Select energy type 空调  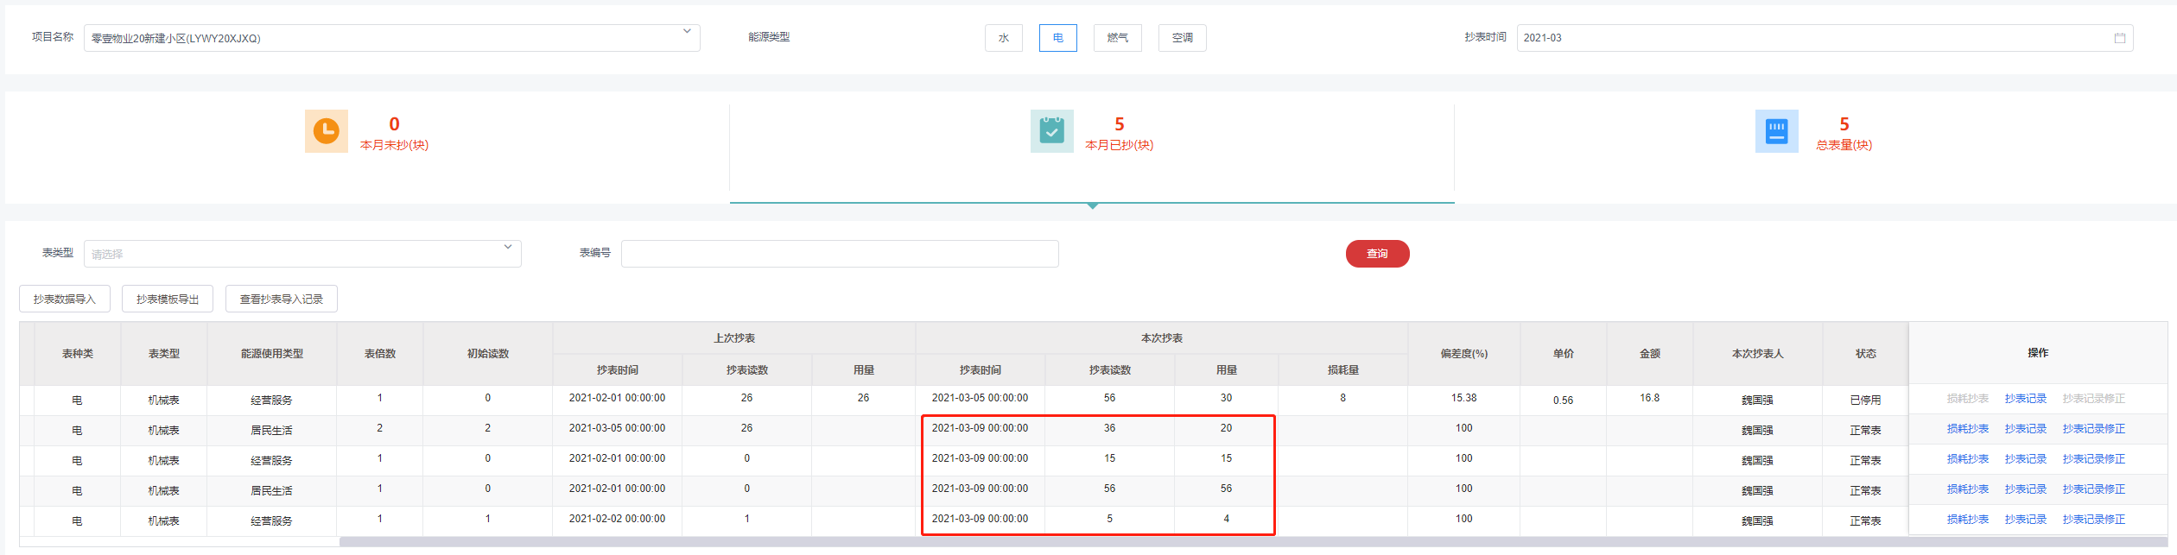pos(1183,38)
